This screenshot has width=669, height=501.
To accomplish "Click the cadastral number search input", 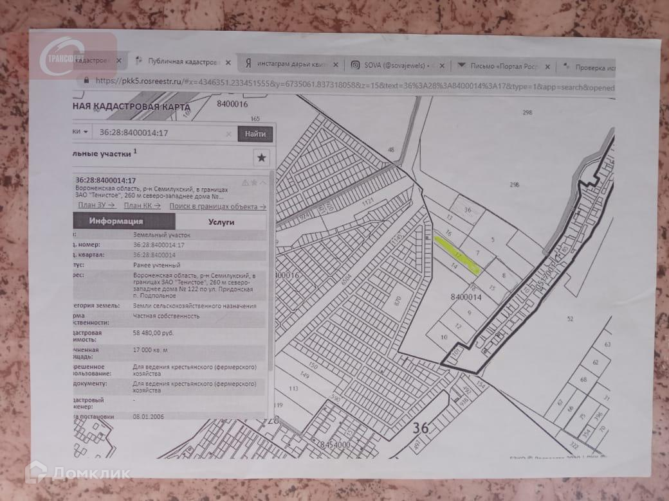I will 164,133.
